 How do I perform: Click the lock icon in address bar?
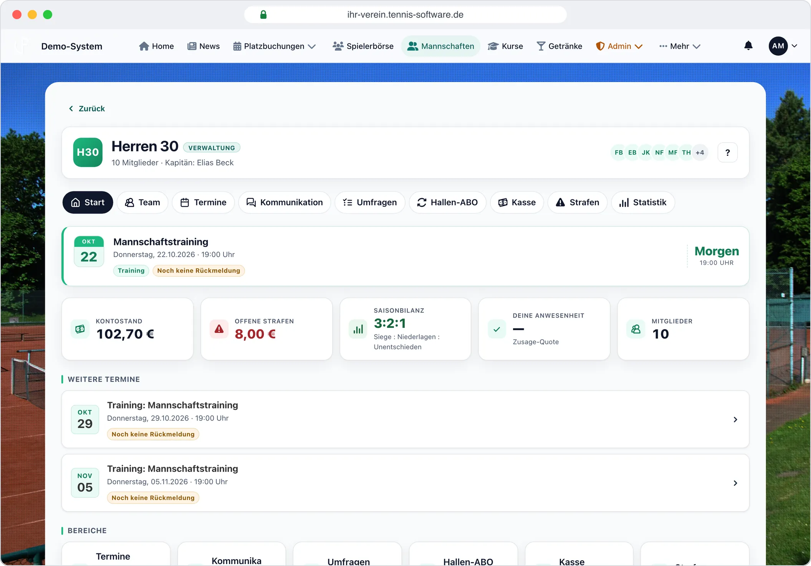tap(263, 15)
